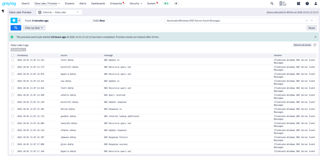320x156 pixels.
Task: Open the Bulk actions dropdown
Action: coord(18,50)
